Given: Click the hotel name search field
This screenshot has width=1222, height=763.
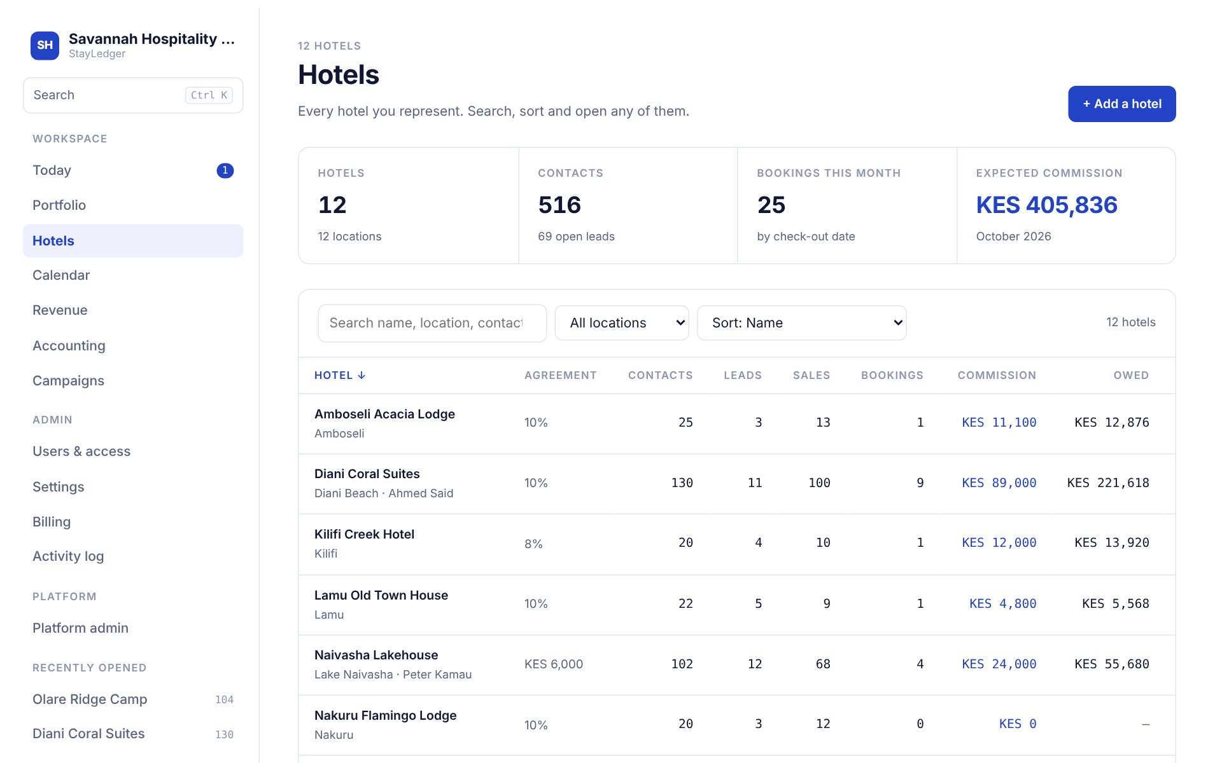Looking at the screenshot, I should pyautogui.click(x=432, y=323).
